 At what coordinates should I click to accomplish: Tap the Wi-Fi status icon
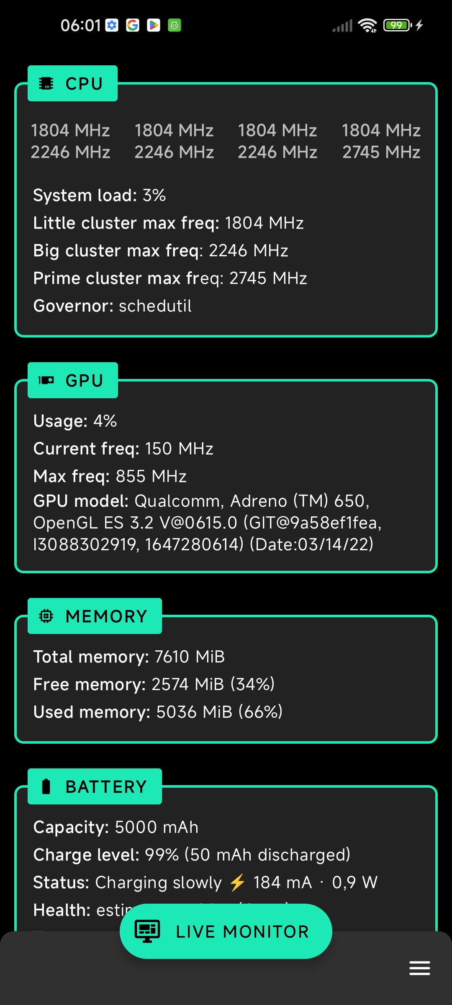[368, 26]
